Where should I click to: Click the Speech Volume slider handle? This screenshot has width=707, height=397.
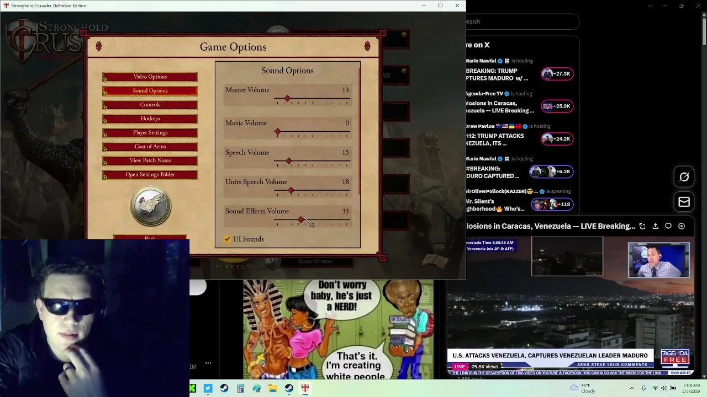coord(289,160)
